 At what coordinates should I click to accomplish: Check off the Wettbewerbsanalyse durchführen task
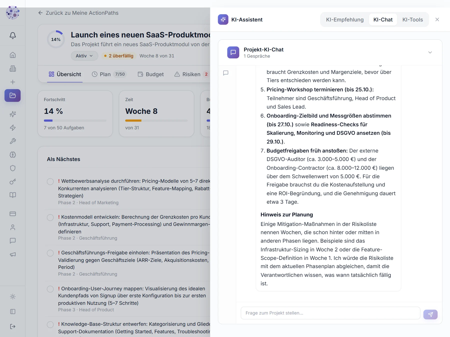click(x=50, y=181)
